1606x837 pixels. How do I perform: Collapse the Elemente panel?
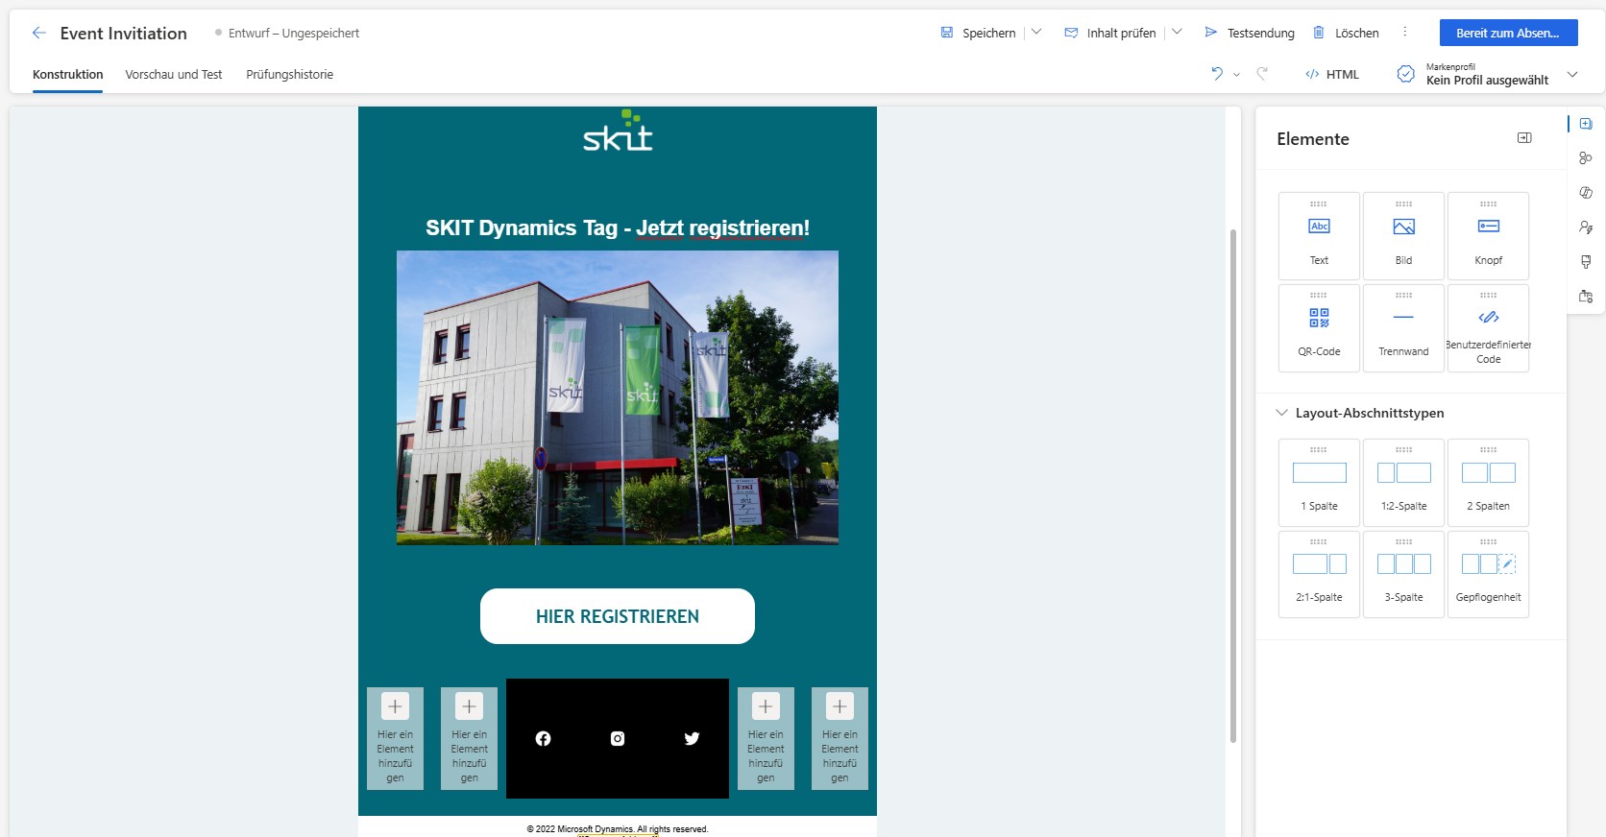pos(1523,138)
